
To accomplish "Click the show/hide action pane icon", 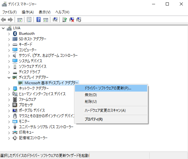I will pos(46,20).
